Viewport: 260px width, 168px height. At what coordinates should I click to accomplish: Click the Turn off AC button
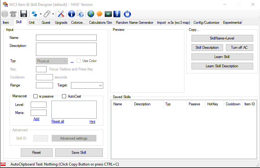(240, 48)
